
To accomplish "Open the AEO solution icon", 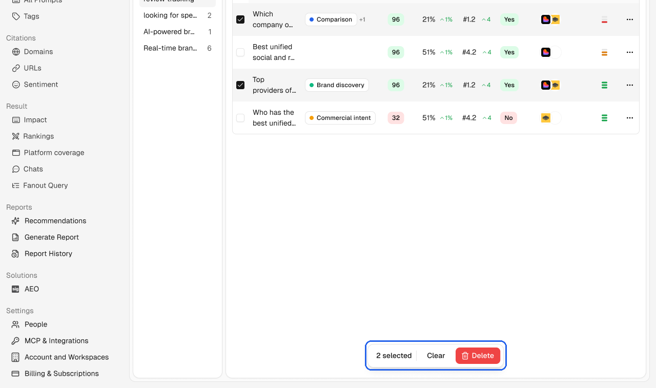I will [x=16, y=289].
